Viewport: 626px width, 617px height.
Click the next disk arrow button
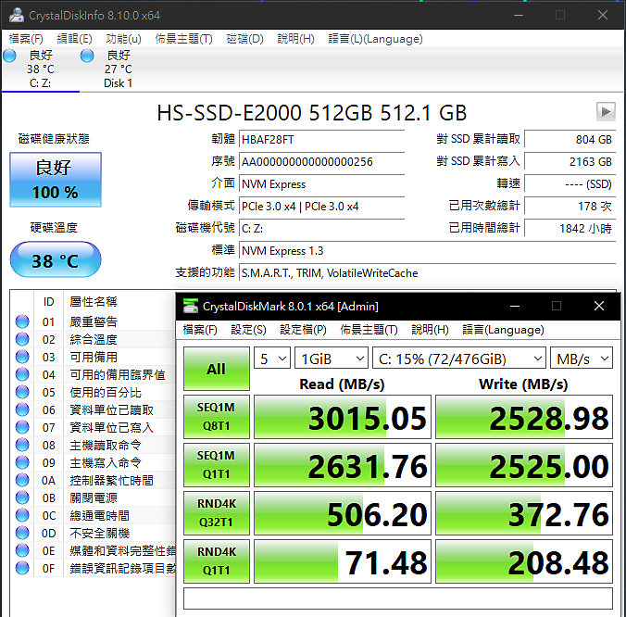click(606, 111)
